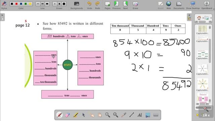The height and width of the screenshot is (121, 215).
Task: Select the arrow Selector tool
Action: (84, 115)
